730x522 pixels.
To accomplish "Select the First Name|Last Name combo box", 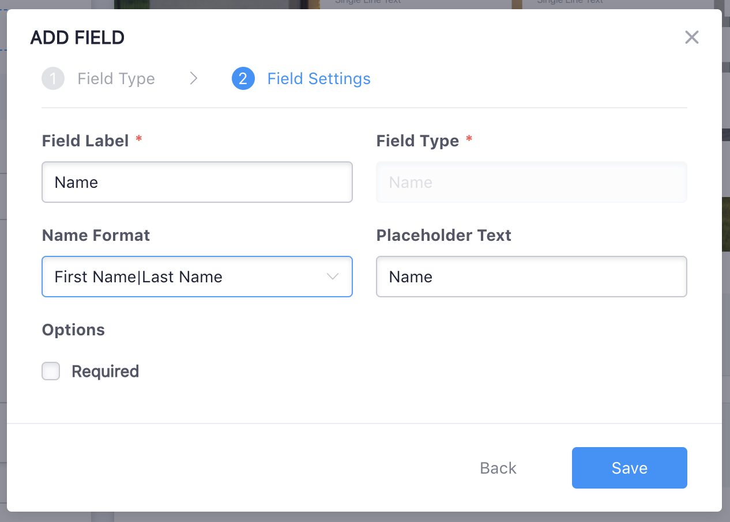I will tap(197, 277).
